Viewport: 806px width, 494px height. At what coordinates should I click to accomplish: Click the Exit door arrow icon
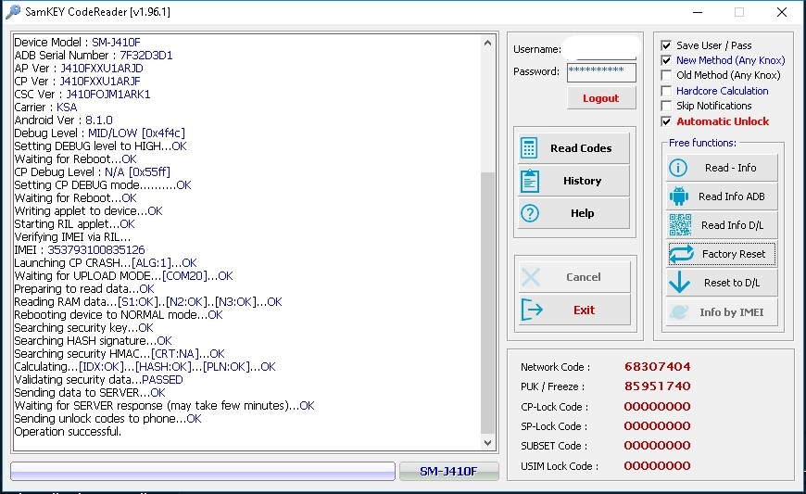(x=532, y=310)
